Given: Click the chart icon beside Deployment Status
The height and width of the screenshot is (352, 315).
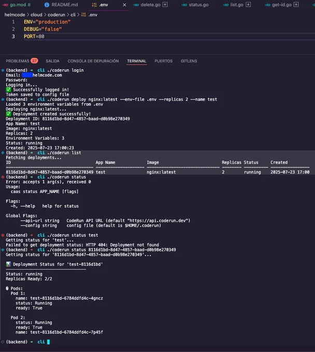Looking at the screenshot, I should point(8,264).
